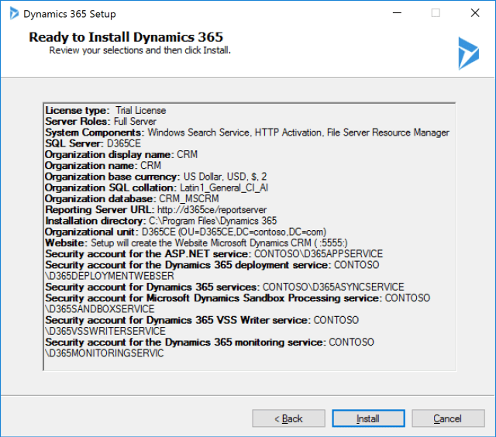Click the \D365DEPLOYMENTWEBSER continuation line
Viewport: 496px width, 437px height.
click(110, 276)
